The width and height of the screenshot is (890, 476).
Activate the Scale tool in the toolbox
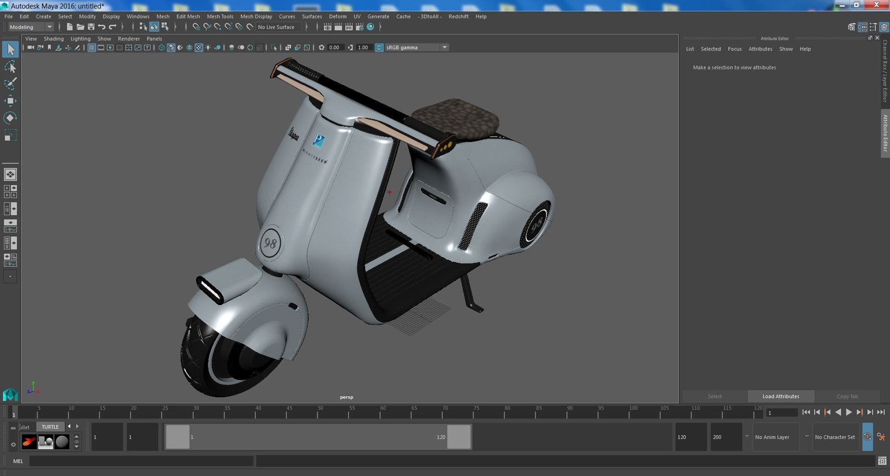pyautogui.click(x=10, y=135)
